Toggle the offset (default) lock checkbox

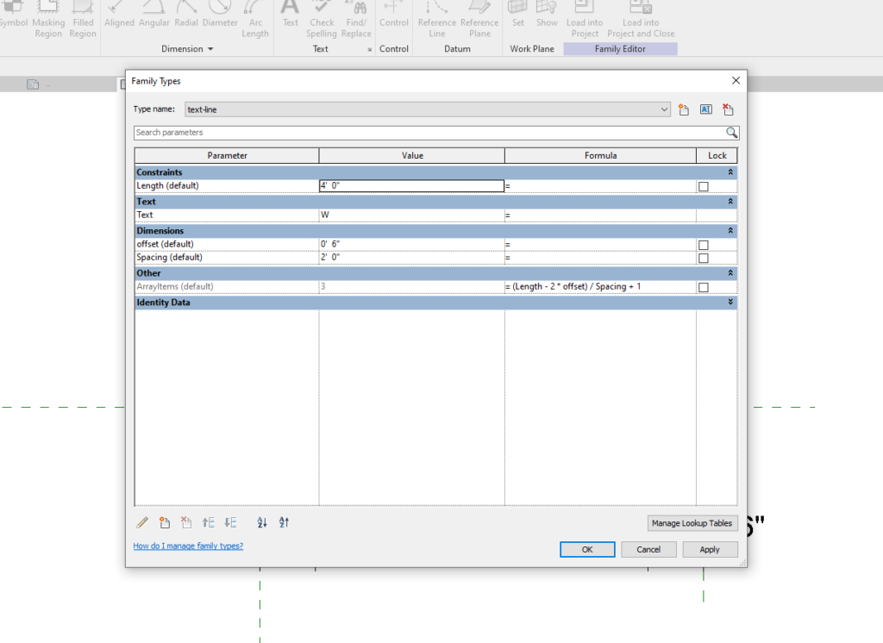coord(704,245)
